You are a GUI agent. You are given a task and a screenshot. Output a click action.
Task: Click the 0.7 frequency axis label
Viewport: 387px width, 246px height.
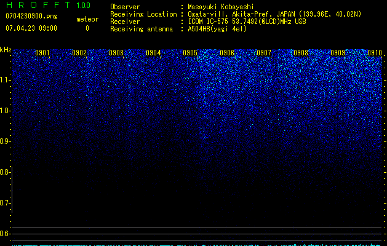[x=5, y=203]
